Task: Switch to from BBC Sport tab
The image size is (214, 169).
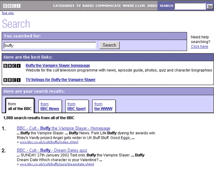Action: (x=76, y=106)
